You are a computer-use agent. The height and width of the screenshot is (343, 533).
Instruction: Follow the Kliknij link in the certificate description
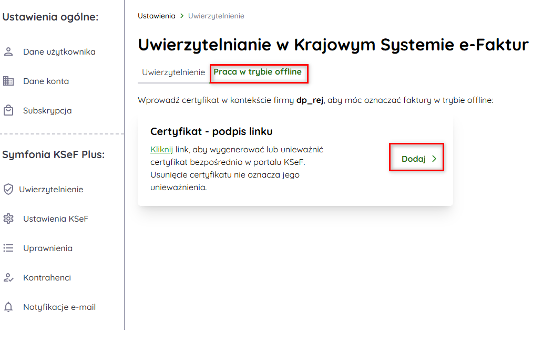click(161, 150)
